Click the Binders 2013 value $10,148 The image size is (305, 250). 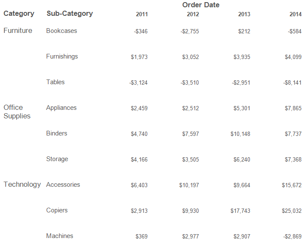[x=240, y=134]
